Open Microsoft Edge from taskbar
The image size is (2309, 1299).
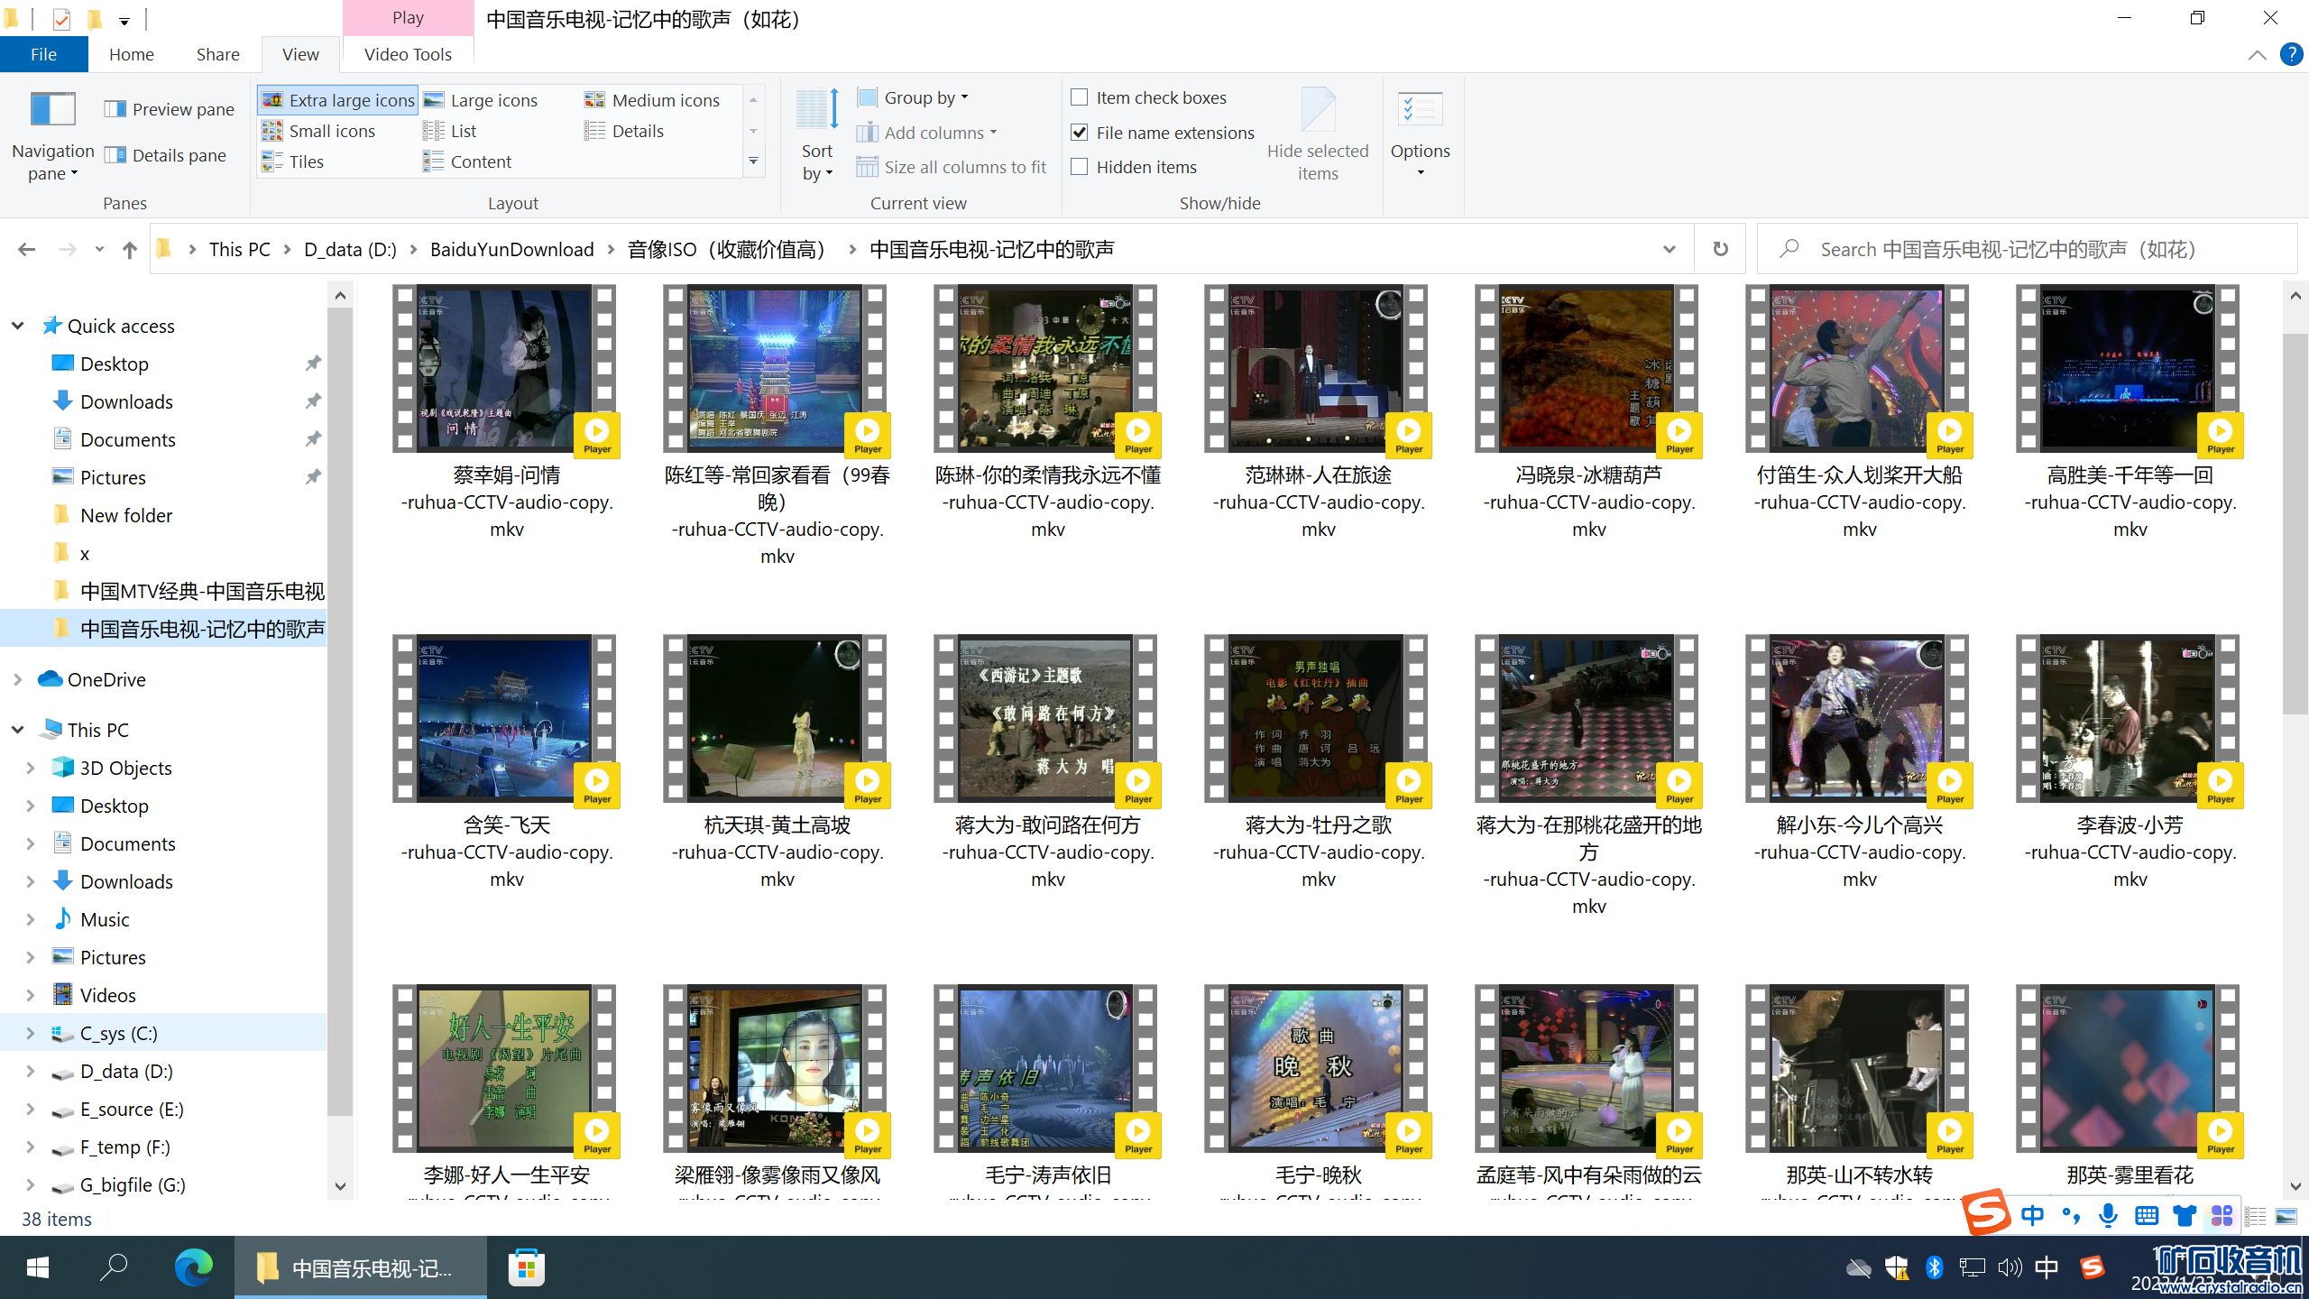(193, 1267)
